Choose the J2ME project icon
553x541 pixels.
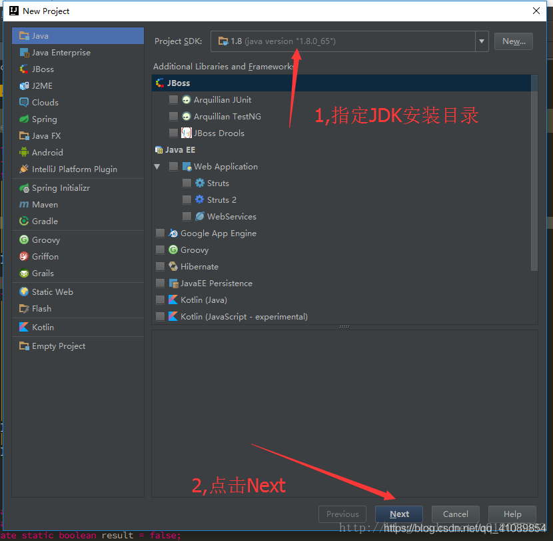click(24, 86)
